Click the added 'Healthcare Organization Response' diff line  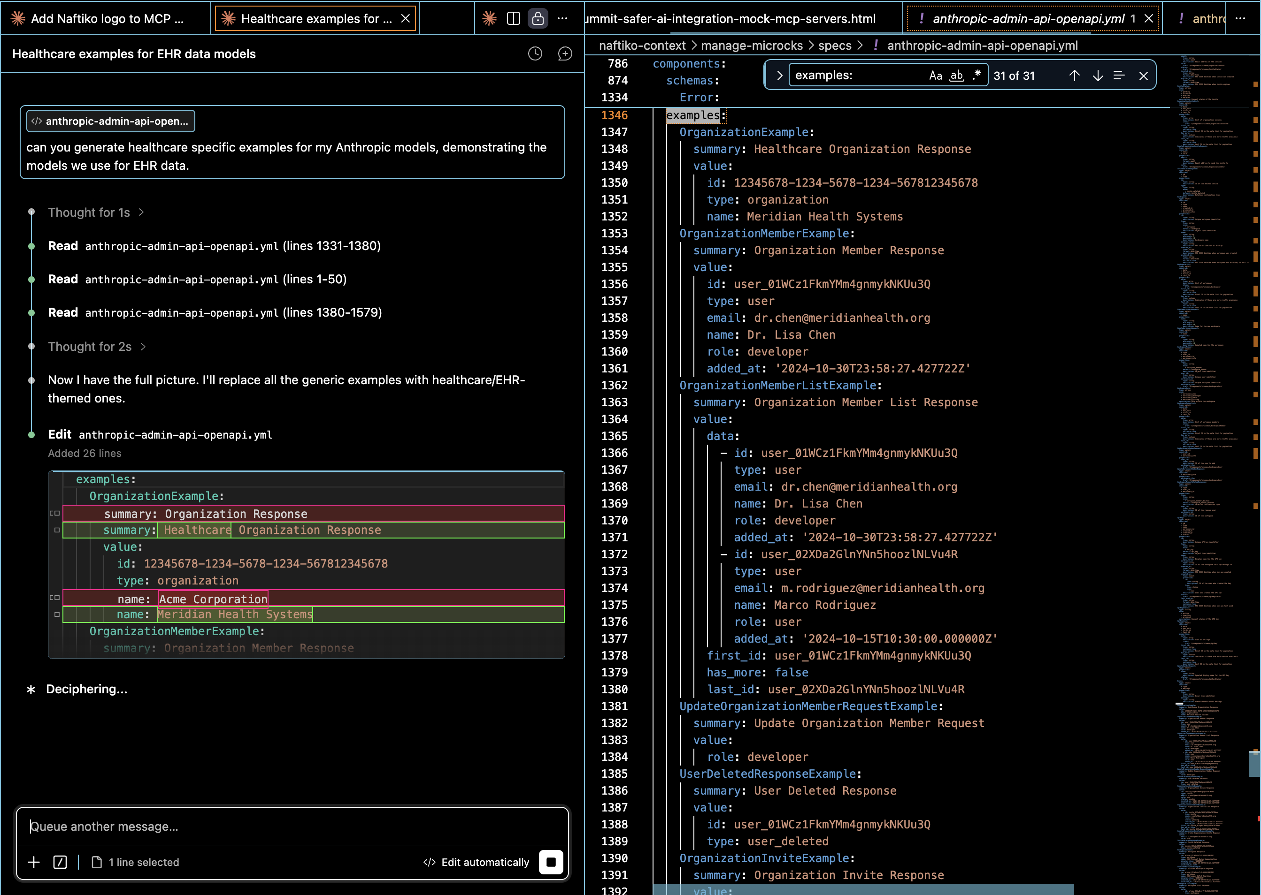pos(313,530)
